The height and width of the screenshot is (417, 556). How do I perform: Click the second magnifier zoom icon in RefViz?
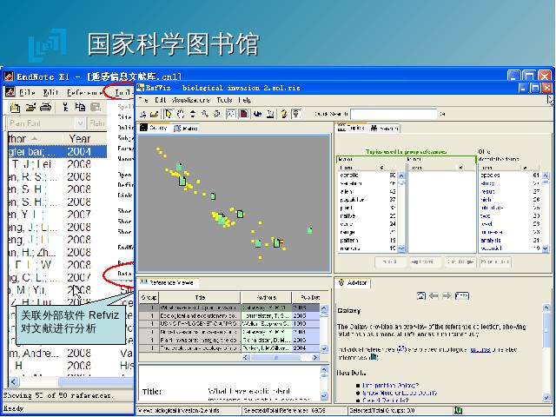(x=216, y=114)
